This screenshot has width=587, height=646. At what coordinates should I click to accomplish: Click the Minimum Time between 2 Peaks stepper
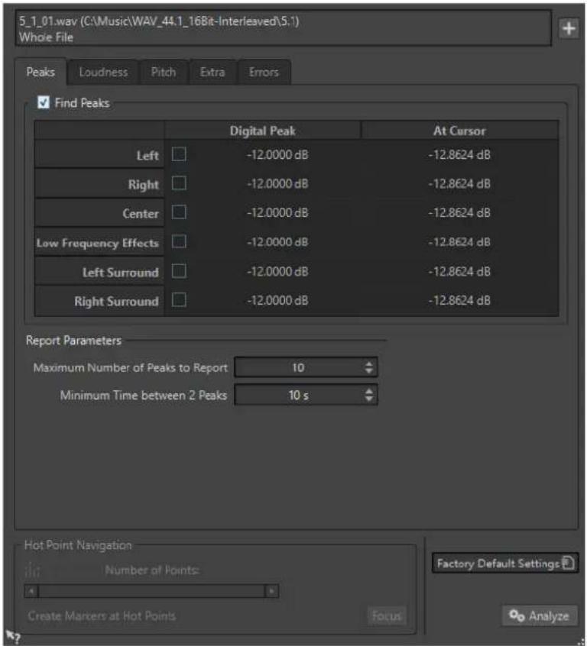[369, 396]
